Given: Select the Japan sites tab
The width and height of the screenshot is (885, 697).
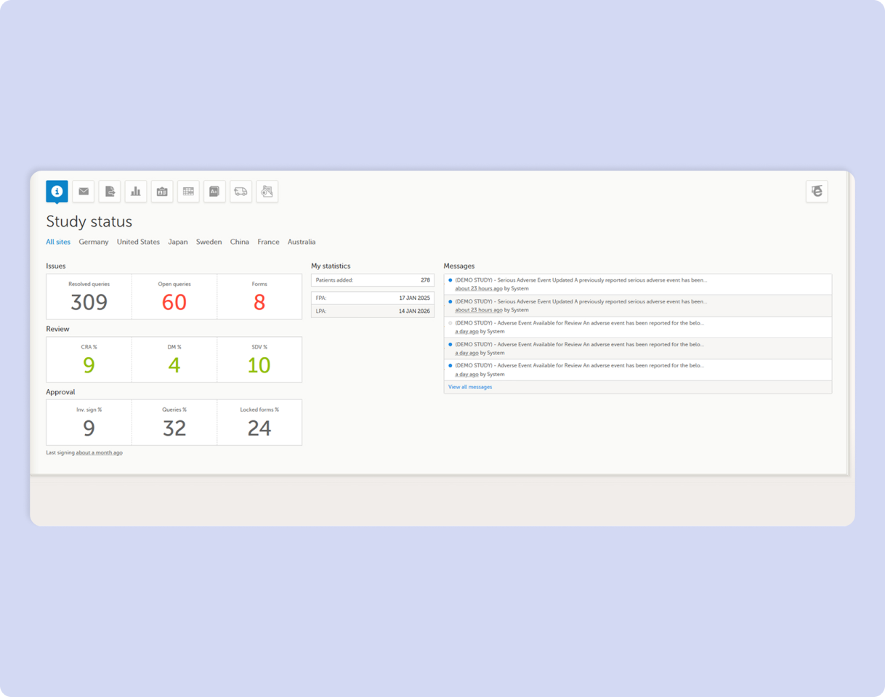Looking at the screenshot, I should (178, 242).
